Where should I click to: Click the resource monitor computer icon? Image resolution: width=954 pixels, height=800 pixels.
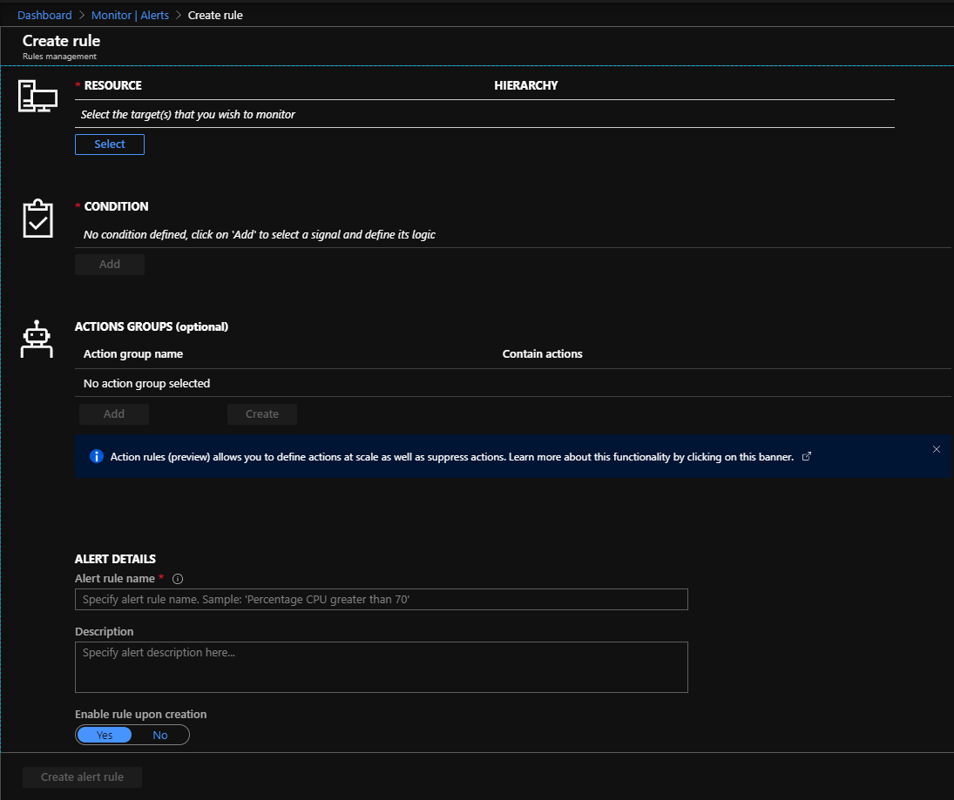point(37,96)
